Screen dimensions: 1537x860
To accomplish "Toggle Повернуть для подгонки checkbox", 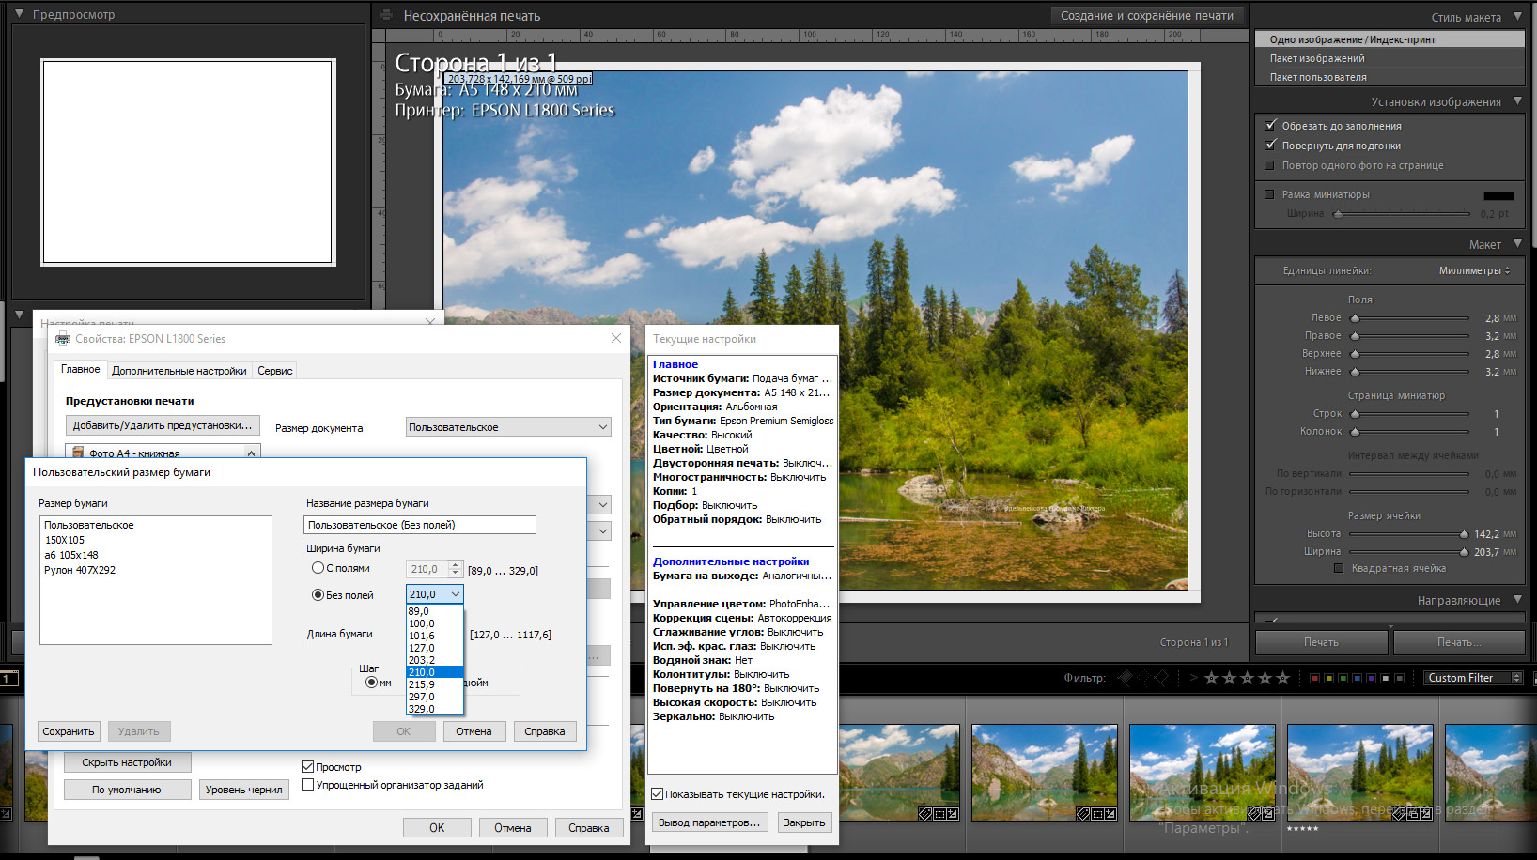I will click(x=1270, y=146).
